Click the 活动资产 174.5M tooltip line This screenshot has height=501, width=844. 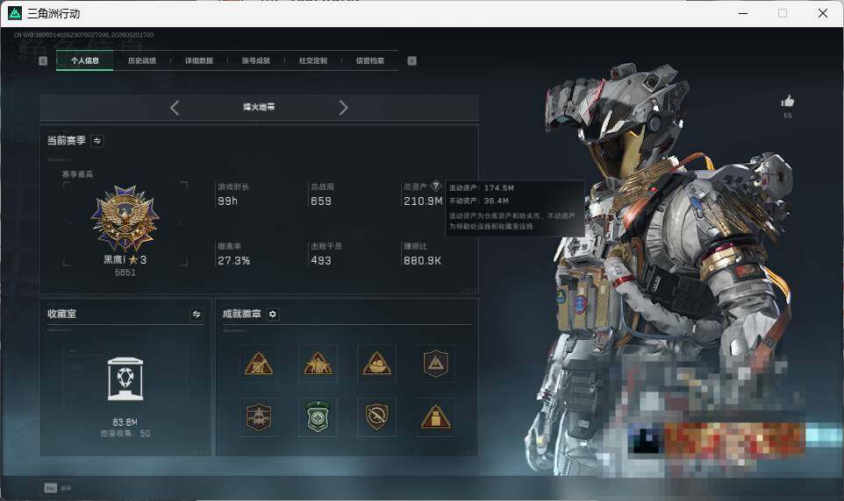click(482, 188)
